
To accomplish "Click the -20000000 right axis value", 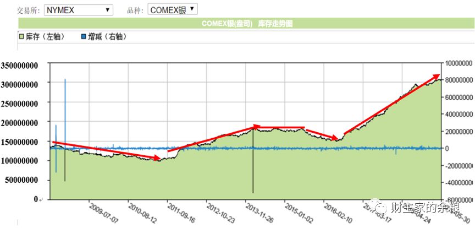I will (458, 166).
